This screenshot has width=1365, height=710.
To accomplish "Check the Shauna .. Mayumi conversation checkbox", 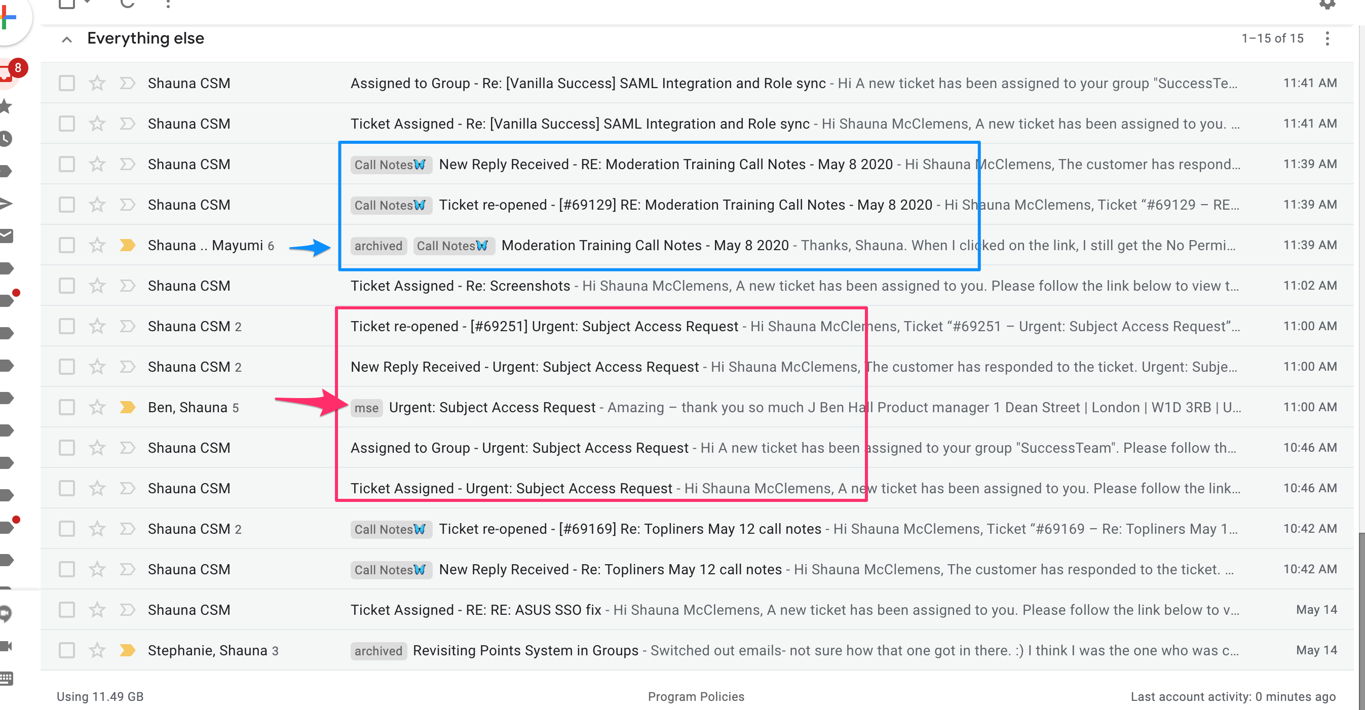I will tap(67, 245).
